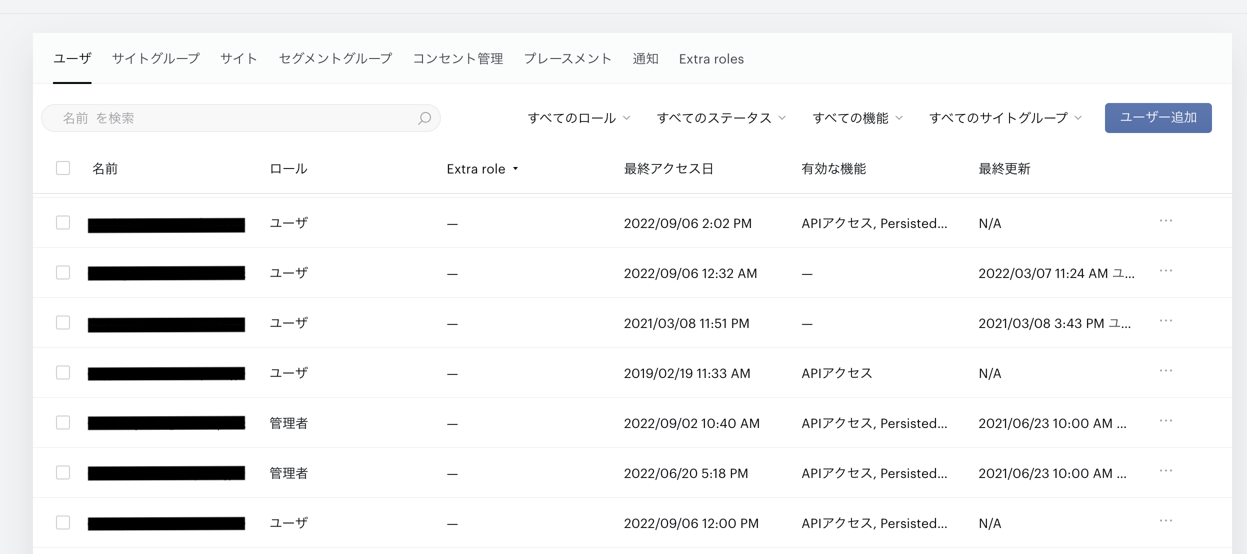Check the row accessed 2022/06/20 5:18 PM

click(x=63, y=472)
